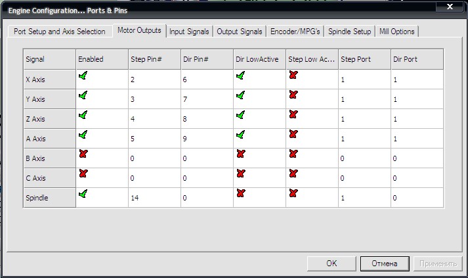Toggle Y Axis Dir LowActive checkmark

(240, 95)
